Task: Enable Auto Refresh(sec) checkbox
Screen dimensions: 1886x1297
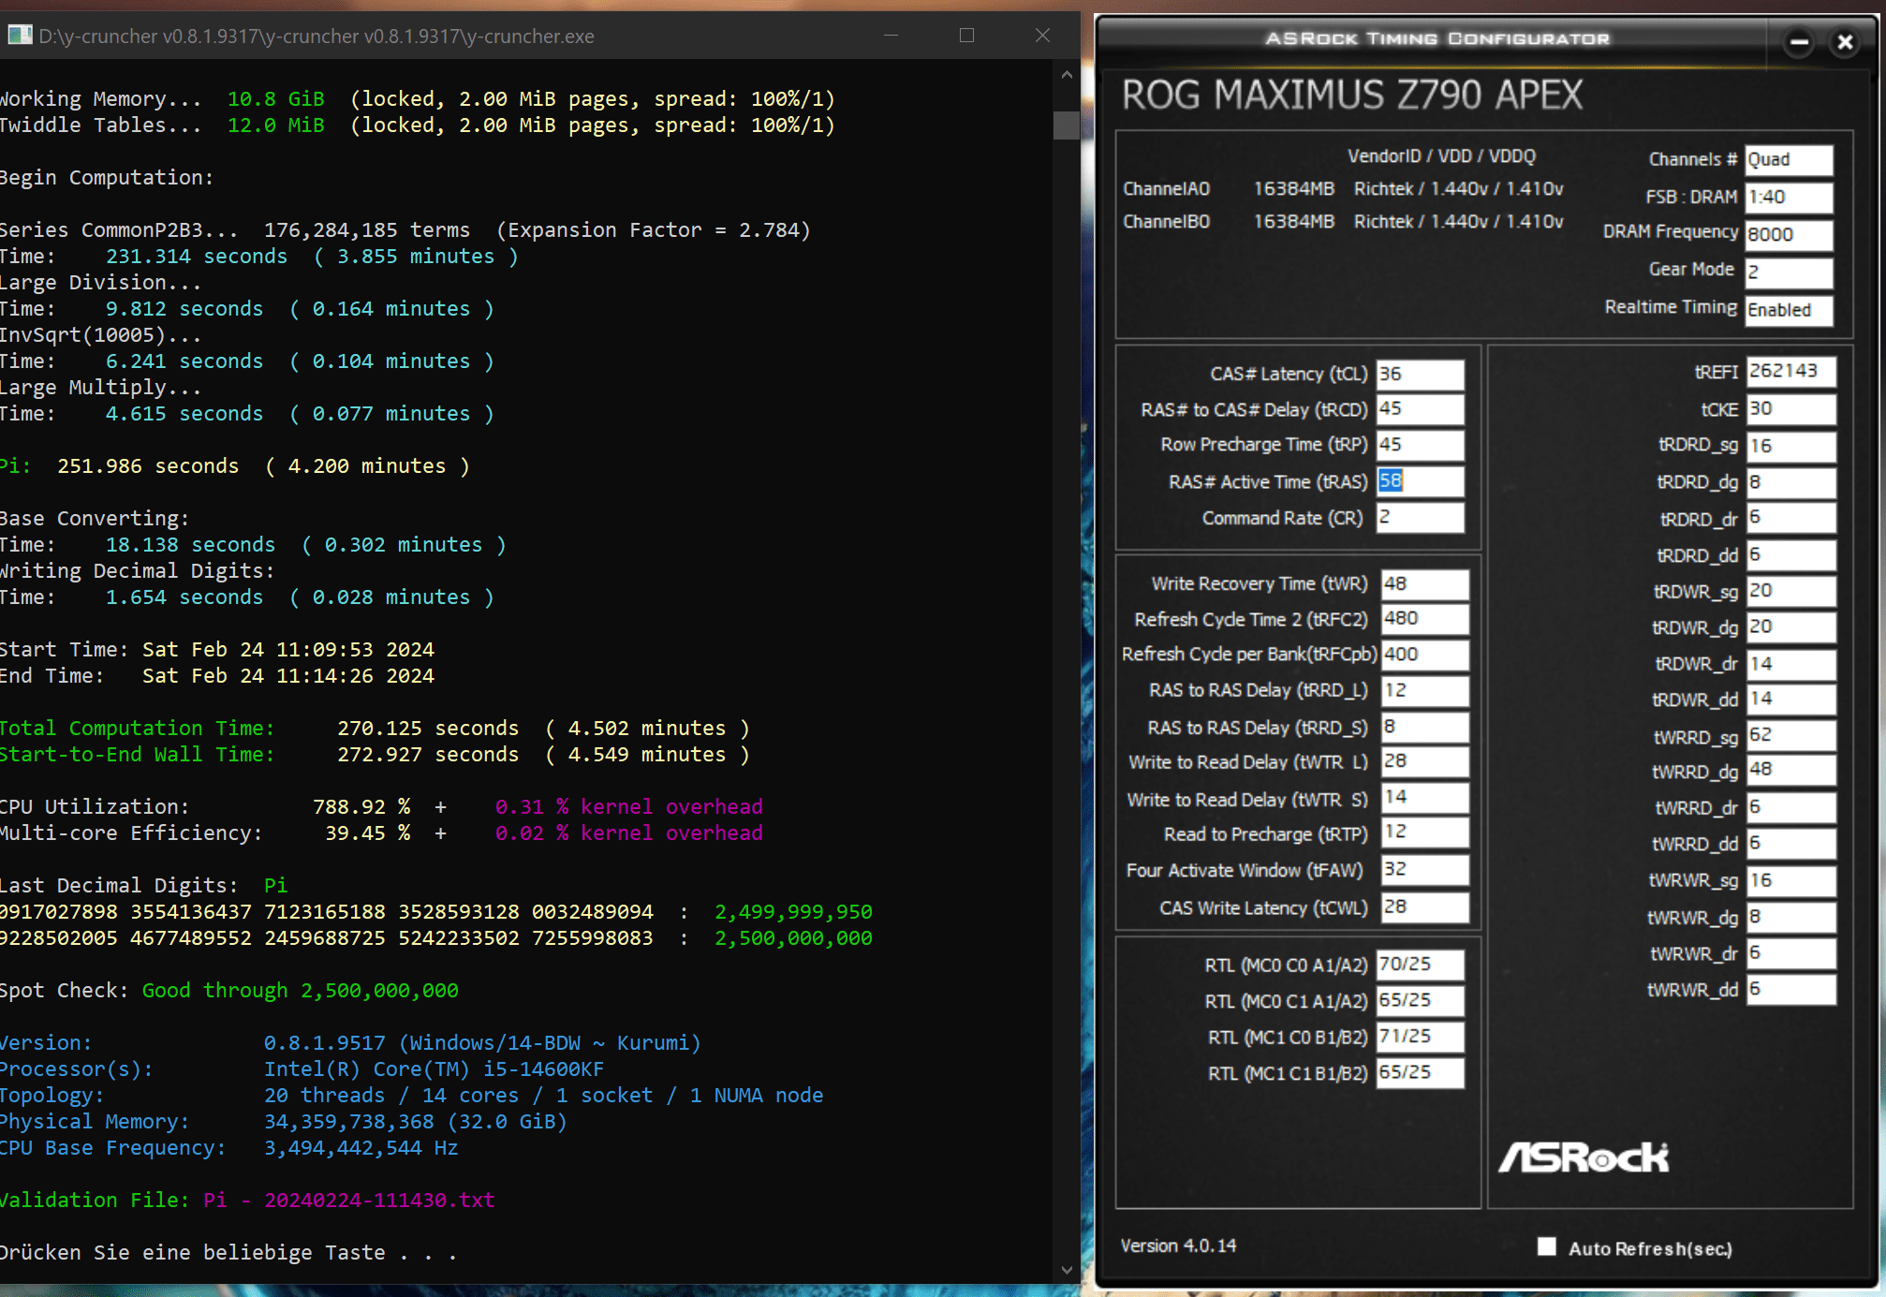Action: (1547, 1246)
